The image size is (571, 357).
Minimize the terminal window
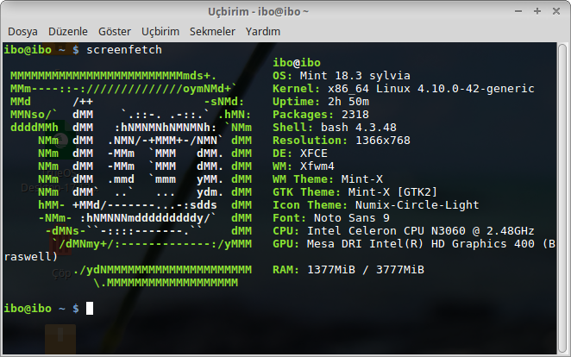[x=518, y=11]
